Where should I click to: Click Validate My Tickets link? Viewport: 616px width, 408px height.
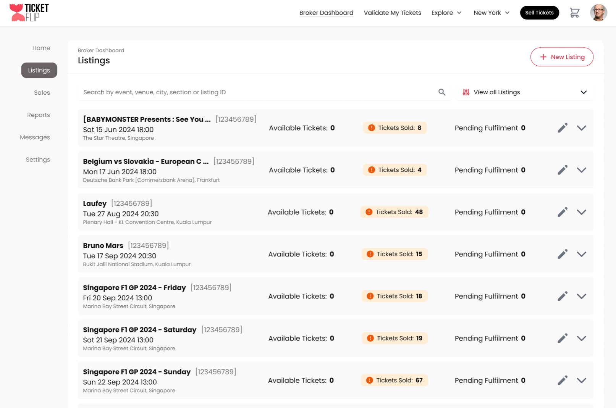tap(392, 13)
